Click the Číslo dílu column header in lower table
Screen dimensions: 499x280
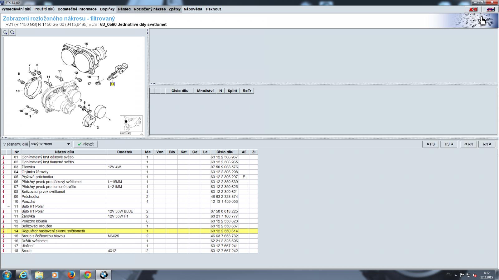pos(225,152)
